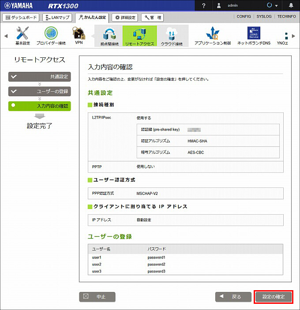The width and height of the screenshot is (300, 310).
Task: Click the PPTP label
Action: pos(97,167)
